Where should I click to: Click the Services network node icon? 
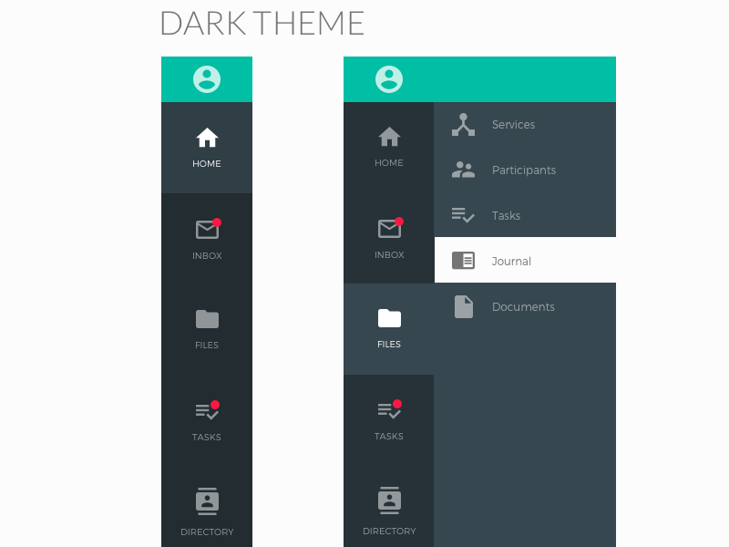click(x=464, y=125)
